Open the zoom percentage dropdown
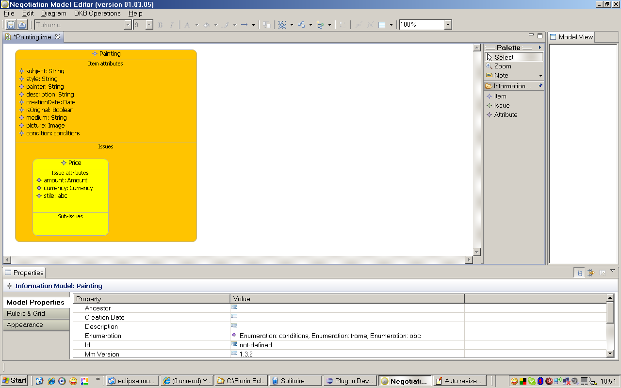Screen dimensions: 621x388 click(448, 25)
